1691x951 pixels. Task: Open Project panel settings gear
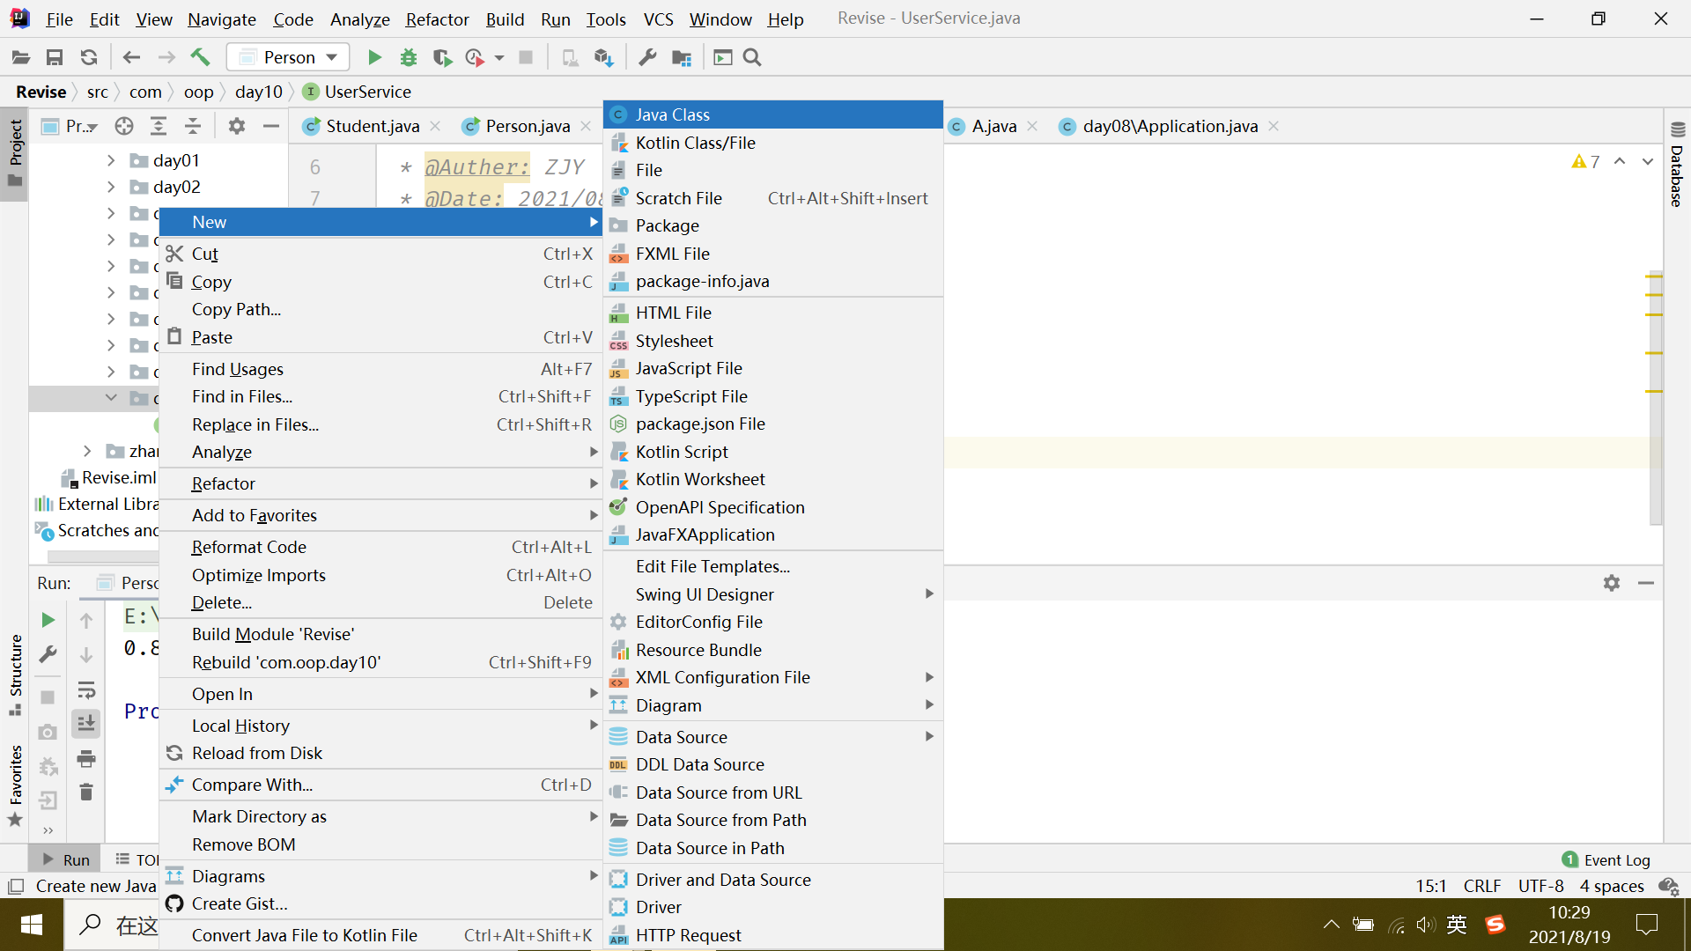pos(237,126)
